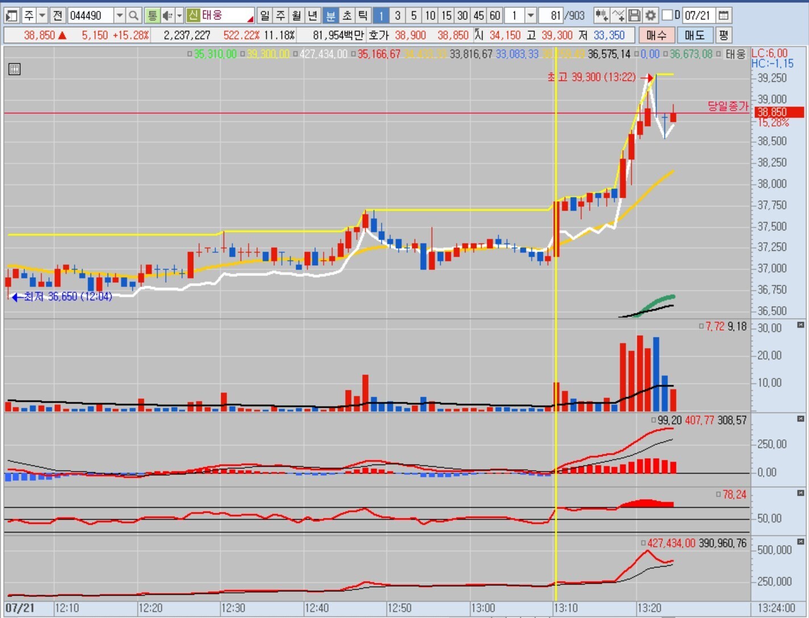Click the add line indicator icon
The image size is (809, 618).
(x=619, y=15)
